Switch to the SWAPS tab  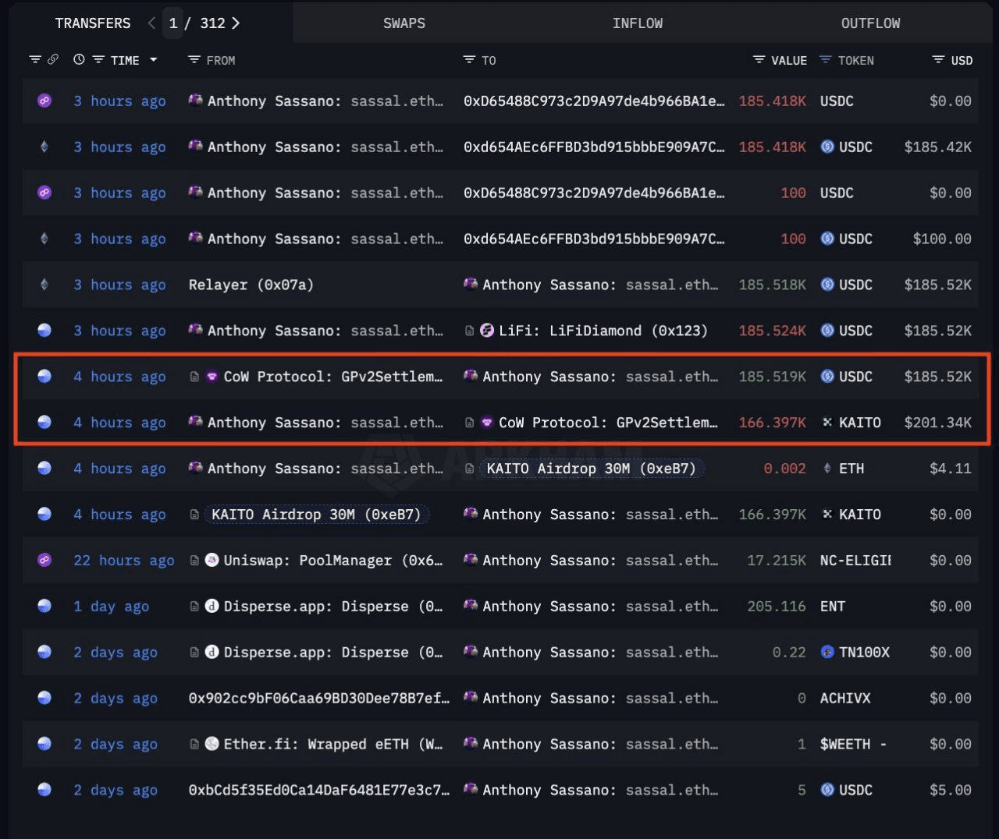404,23
